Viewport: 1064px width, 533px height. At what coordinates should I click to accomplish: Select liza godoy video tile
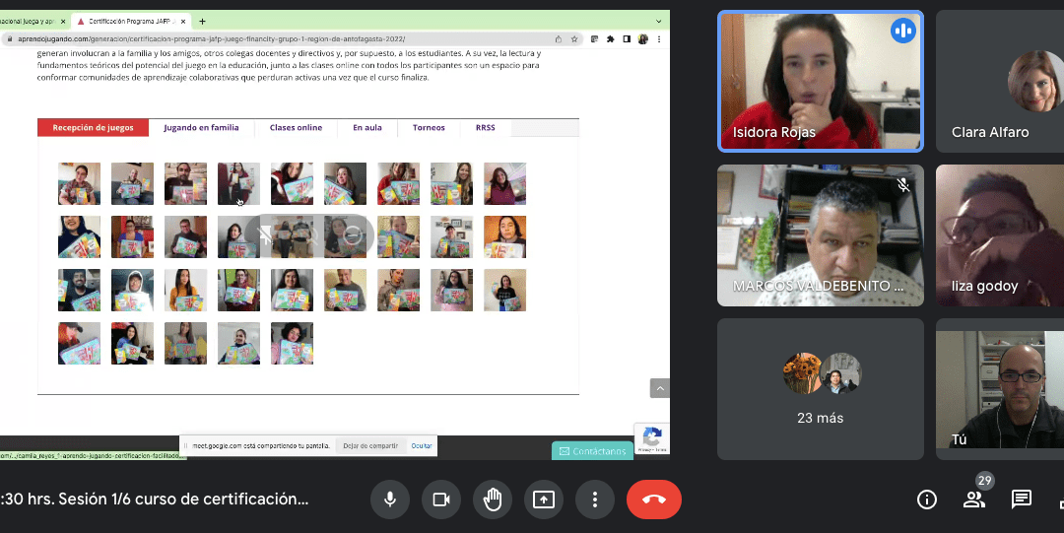click(x=1000, y=235)
